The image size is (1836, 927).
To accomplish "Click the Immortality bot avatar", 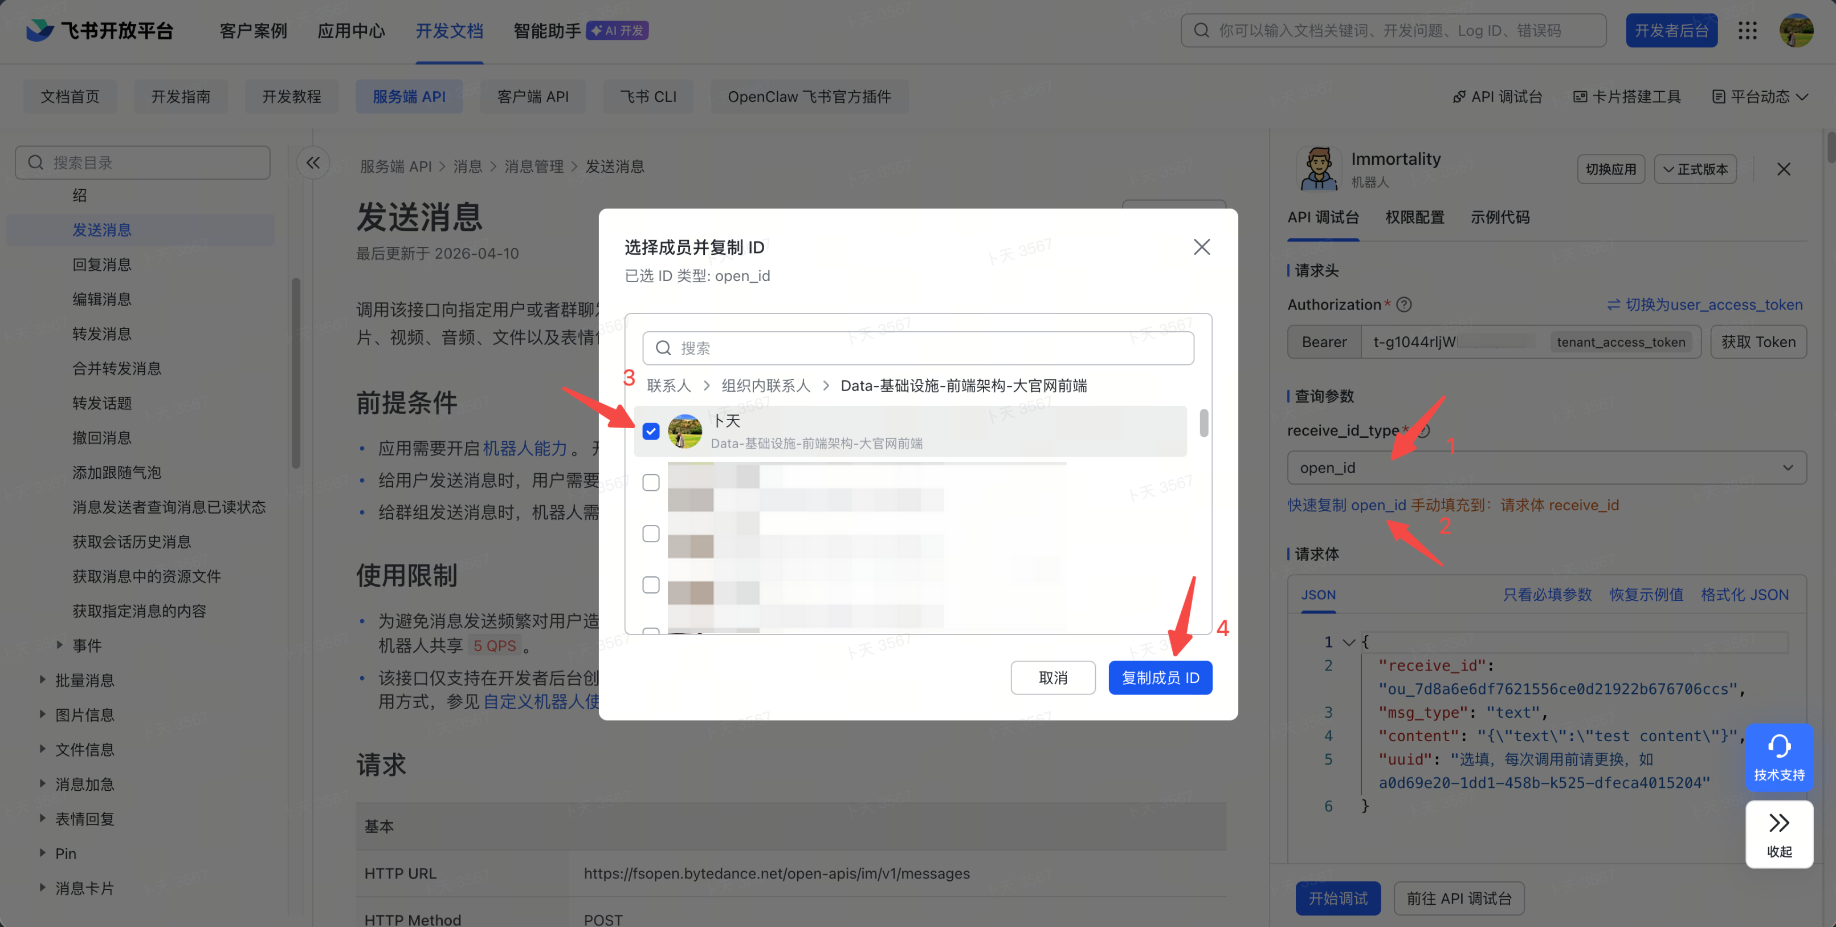I will 1319,168.
